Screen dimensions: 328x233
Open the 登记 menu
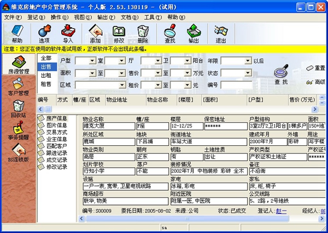point(36,18)
